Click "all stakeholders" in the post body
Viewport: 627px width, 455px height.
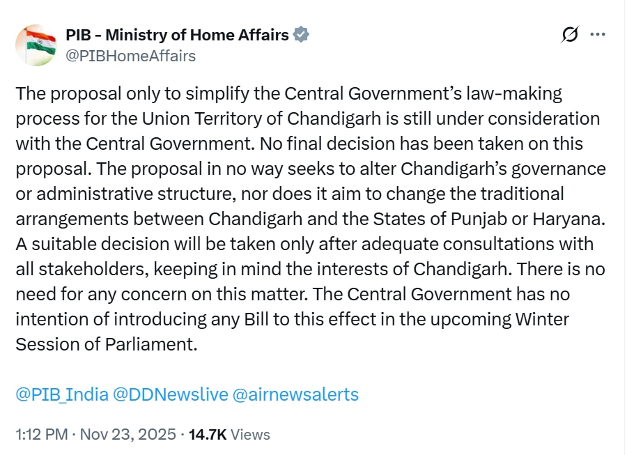pos(72,269)
